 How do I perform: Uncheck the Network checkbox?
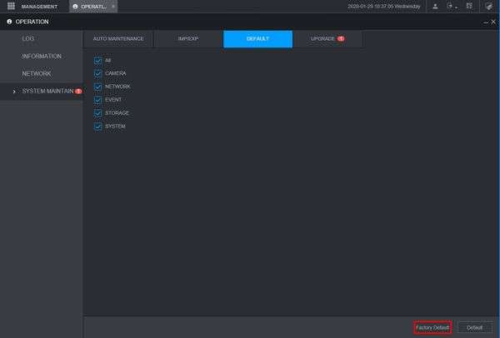click(97, 87)
